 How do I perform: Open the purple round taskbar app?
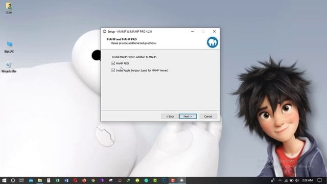click(x=102, y=180)
